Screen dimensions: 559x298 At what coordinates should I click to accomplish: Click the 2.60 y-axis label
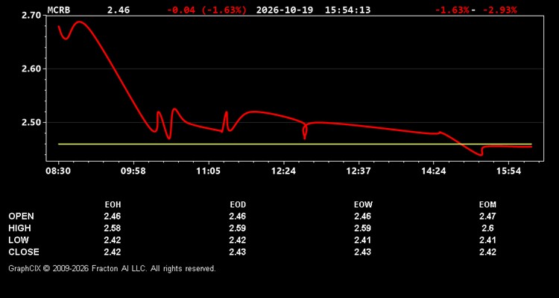coord(33,69)
